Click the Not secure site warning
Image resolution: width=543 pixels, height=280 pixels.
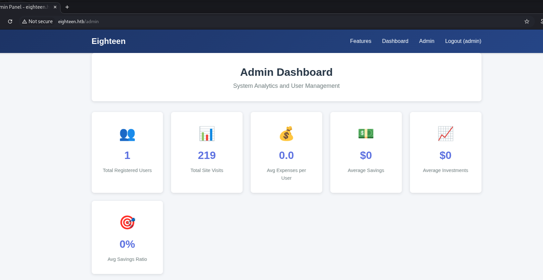(37, 21)
